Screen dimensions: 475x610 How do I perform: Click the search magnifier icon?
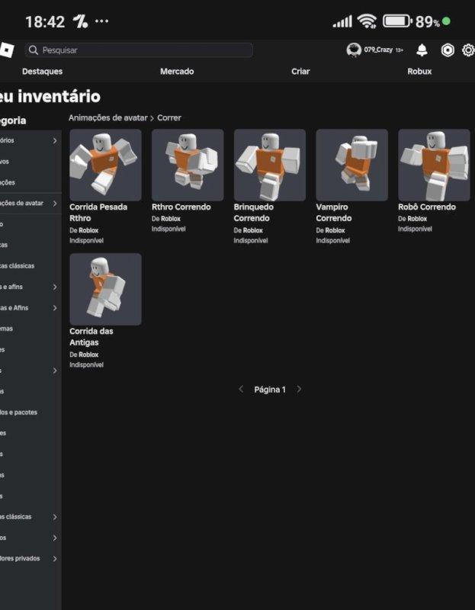coord(33,50)
